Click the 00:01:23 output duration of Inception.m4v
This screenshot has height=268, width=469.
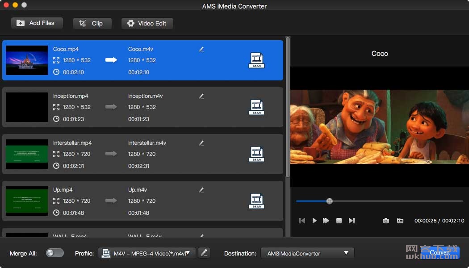(139, 119)
